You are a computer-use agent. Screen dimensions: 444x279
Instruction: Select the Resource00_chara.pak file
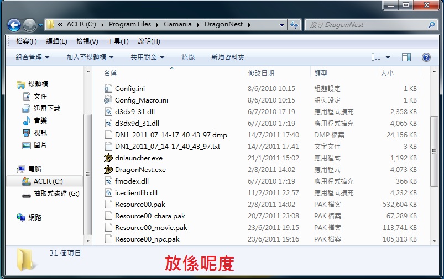150,216
